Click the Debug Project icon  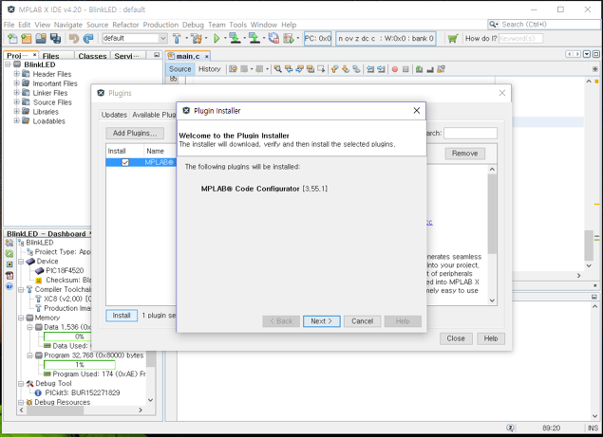(289, 39)
